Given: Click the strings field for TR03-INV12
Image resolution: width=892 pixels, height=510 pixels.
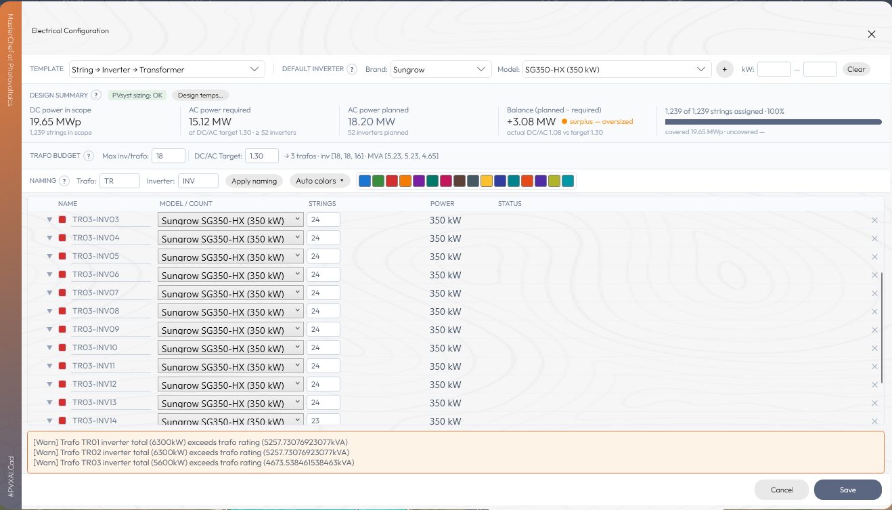Looking at the screenshot, I should pos(324,384).
